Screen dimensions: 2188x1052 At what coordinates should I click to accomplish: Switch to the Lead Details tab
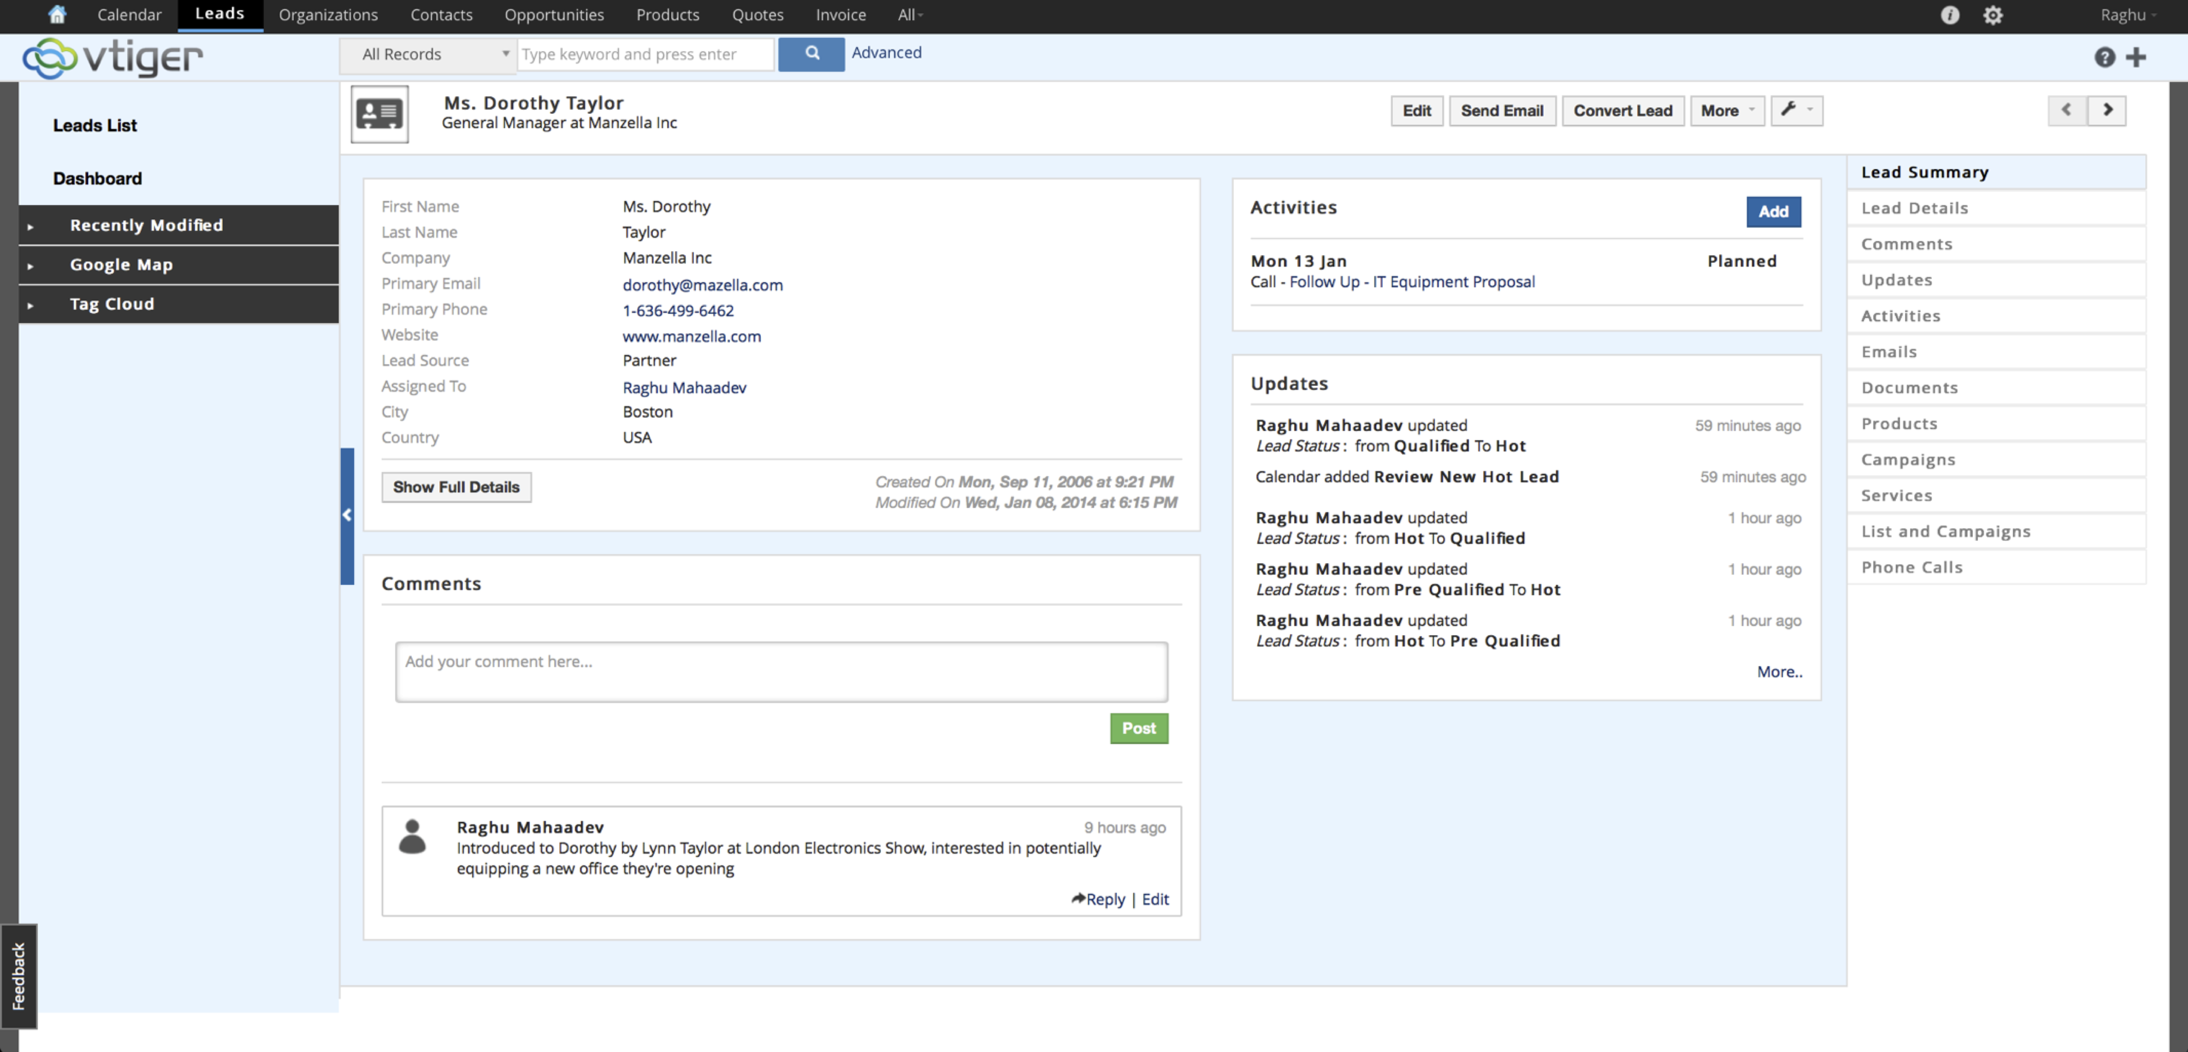point(1915,208)
